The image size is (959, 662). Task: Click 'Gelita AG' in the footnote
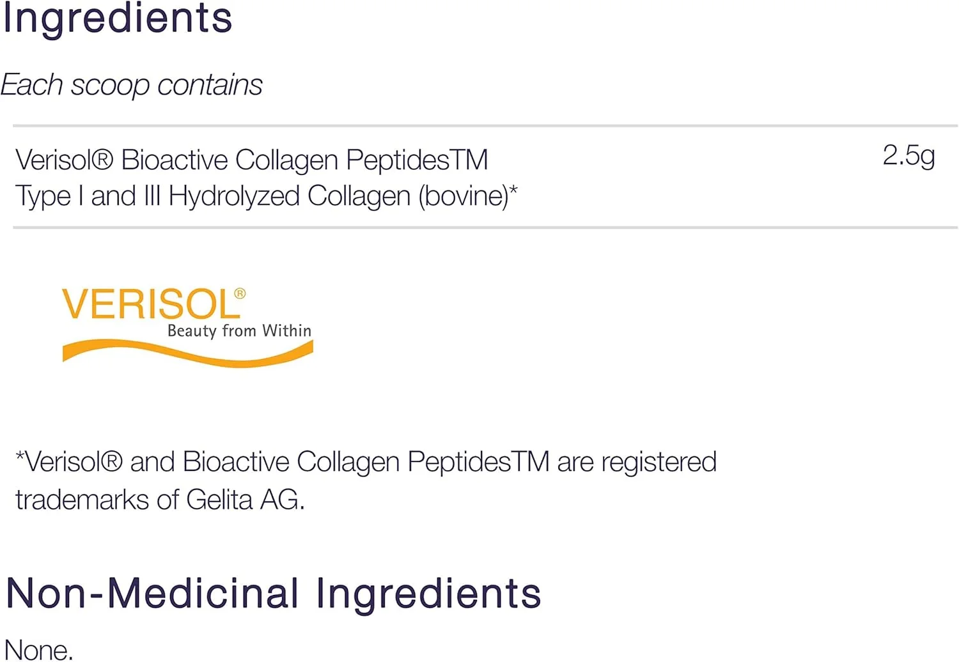[245, 500]
